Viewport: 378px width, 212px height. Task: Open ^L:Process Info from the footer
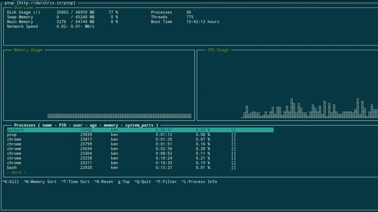[x=199, y=182]
